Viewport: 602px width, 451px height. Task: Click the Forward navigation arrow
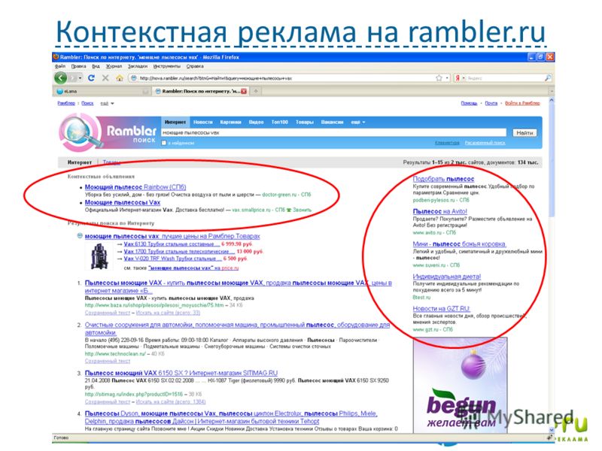tap(72, 78)
